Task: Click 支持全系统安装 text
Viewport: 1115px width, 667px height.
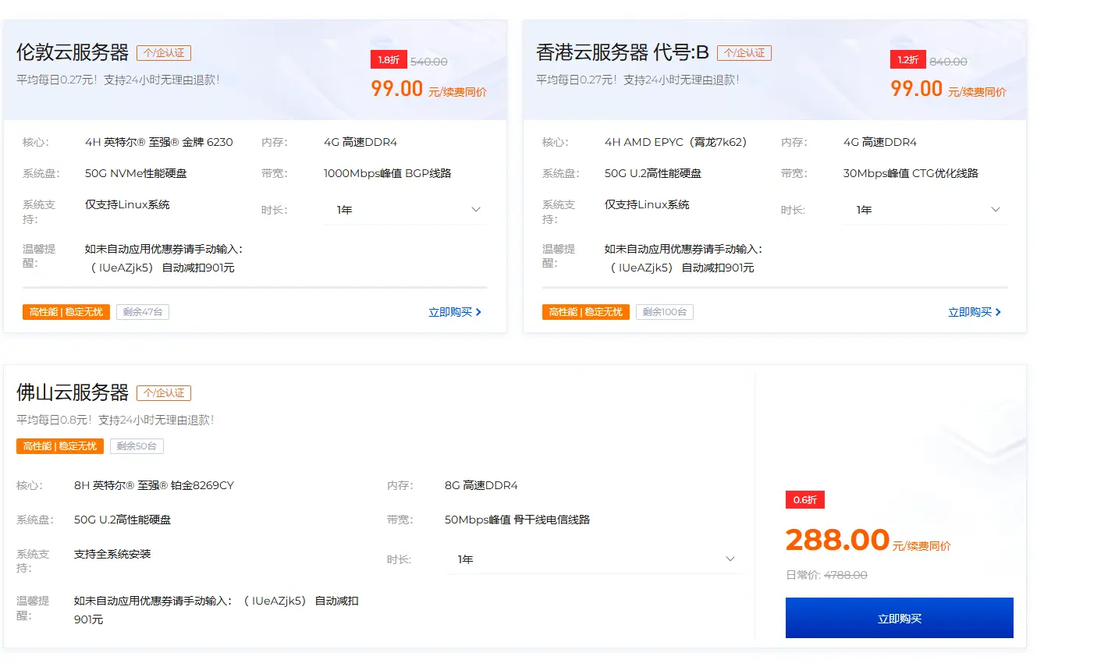Action: [x=112, y=554]
